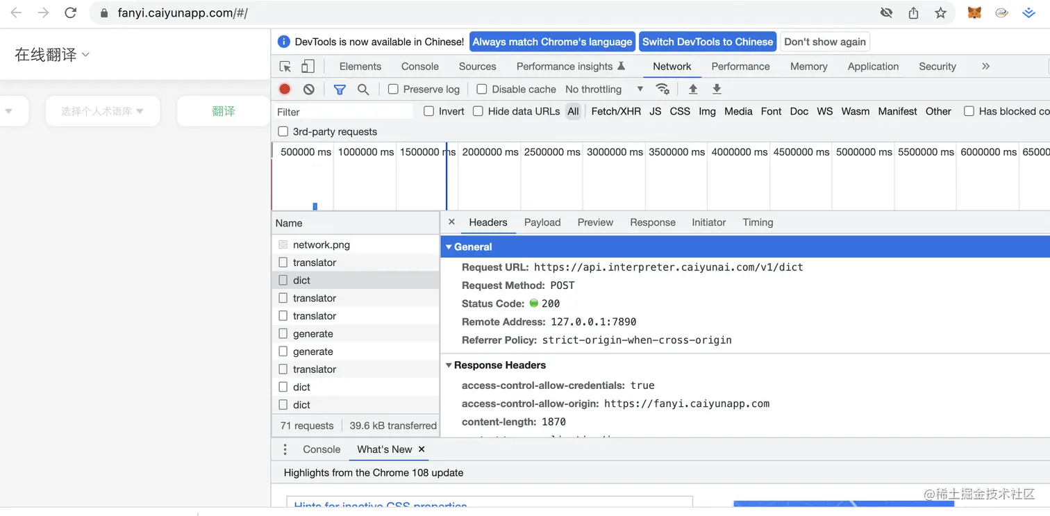This screenshot has width=1050, height=516.
Task: Click the browser forward arrow
Action: click(x=43, y=13)
